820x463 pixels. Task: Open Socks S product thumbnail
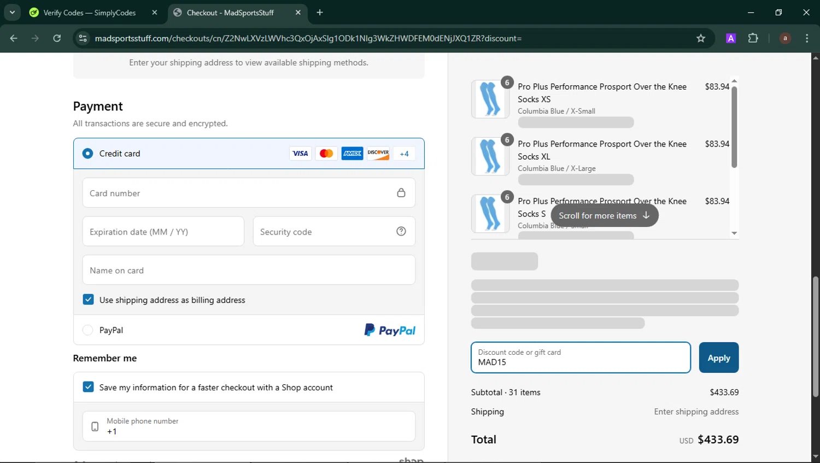coord(490,214)
